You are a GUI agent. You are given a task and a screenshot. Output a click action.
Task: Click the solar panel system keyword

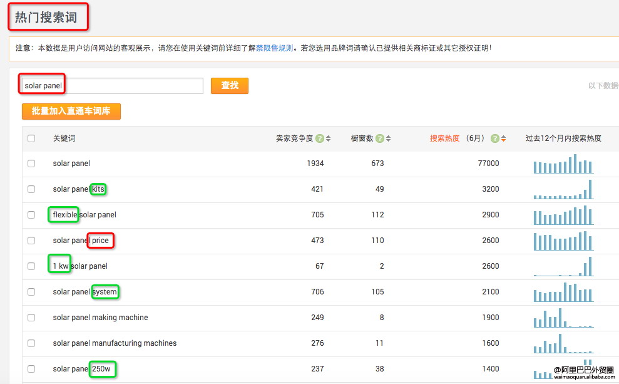pyautogui.click(x=85, y=292)
